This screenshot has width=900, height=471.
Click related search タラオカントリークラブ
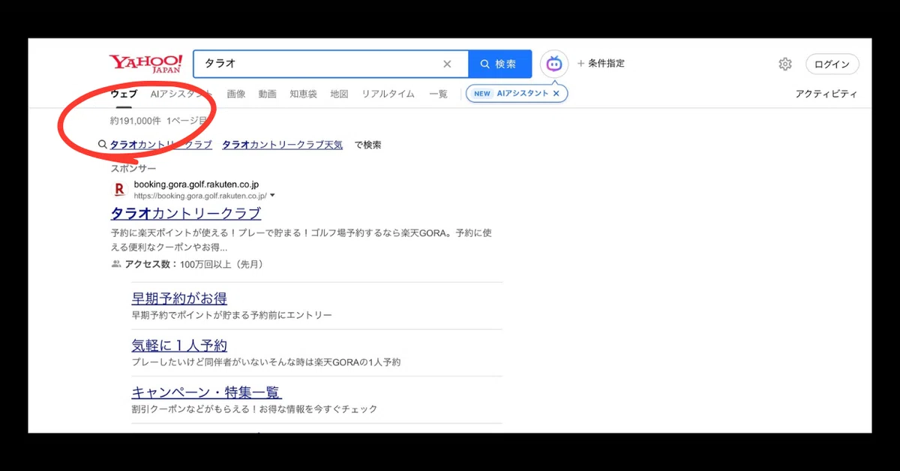161,145
